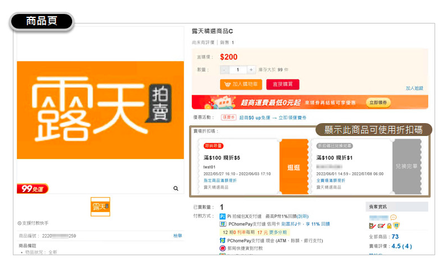The height and width of the screenshot is (277, 448).
Task: Increase quantity with the plus button
Action: pyautogui.click(x=251, y=70)
